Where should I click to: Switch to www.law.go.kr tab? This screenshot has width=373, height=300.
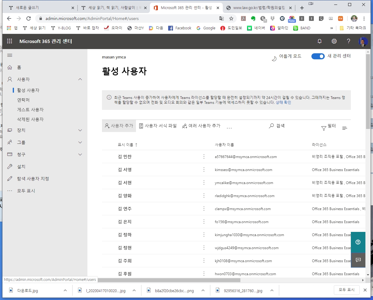coord(259,8)
